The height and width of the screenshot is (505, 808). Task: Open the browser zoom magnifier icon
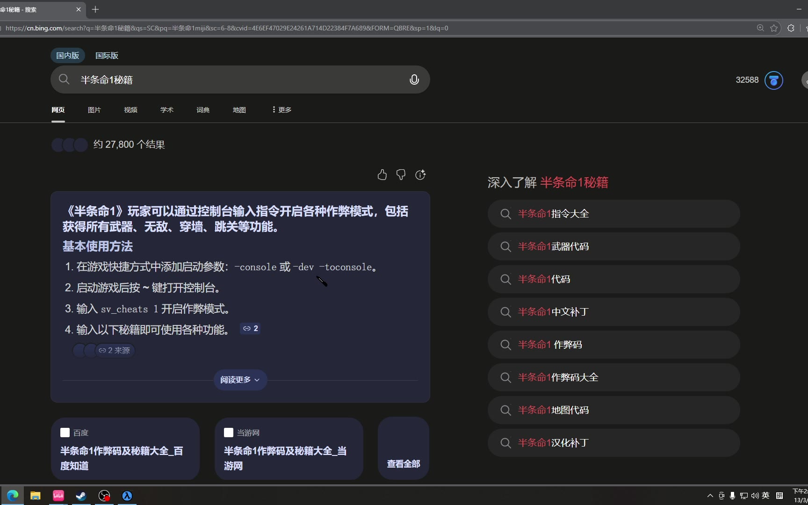pos(760,28)
